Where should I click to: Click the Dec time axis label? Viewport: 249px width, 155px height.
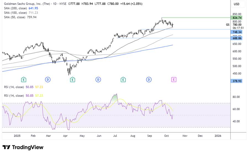tap(200, 136)
